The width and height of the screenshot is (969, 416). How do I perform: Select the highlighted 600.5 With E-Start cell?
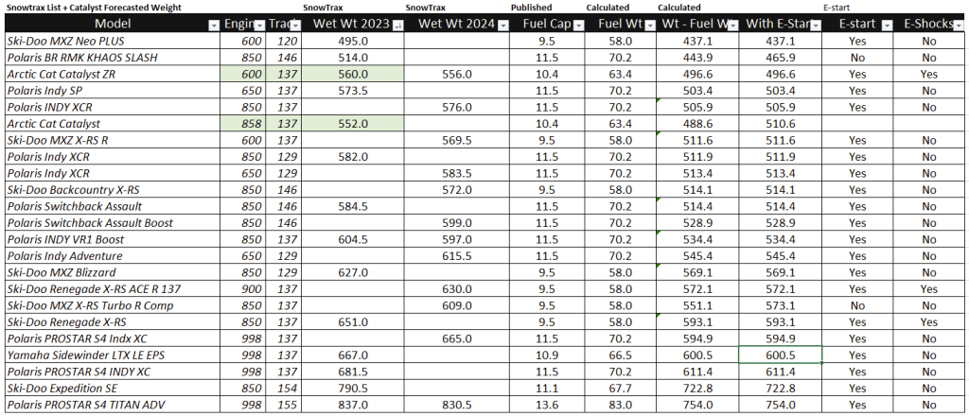click(x=779, y=355)
